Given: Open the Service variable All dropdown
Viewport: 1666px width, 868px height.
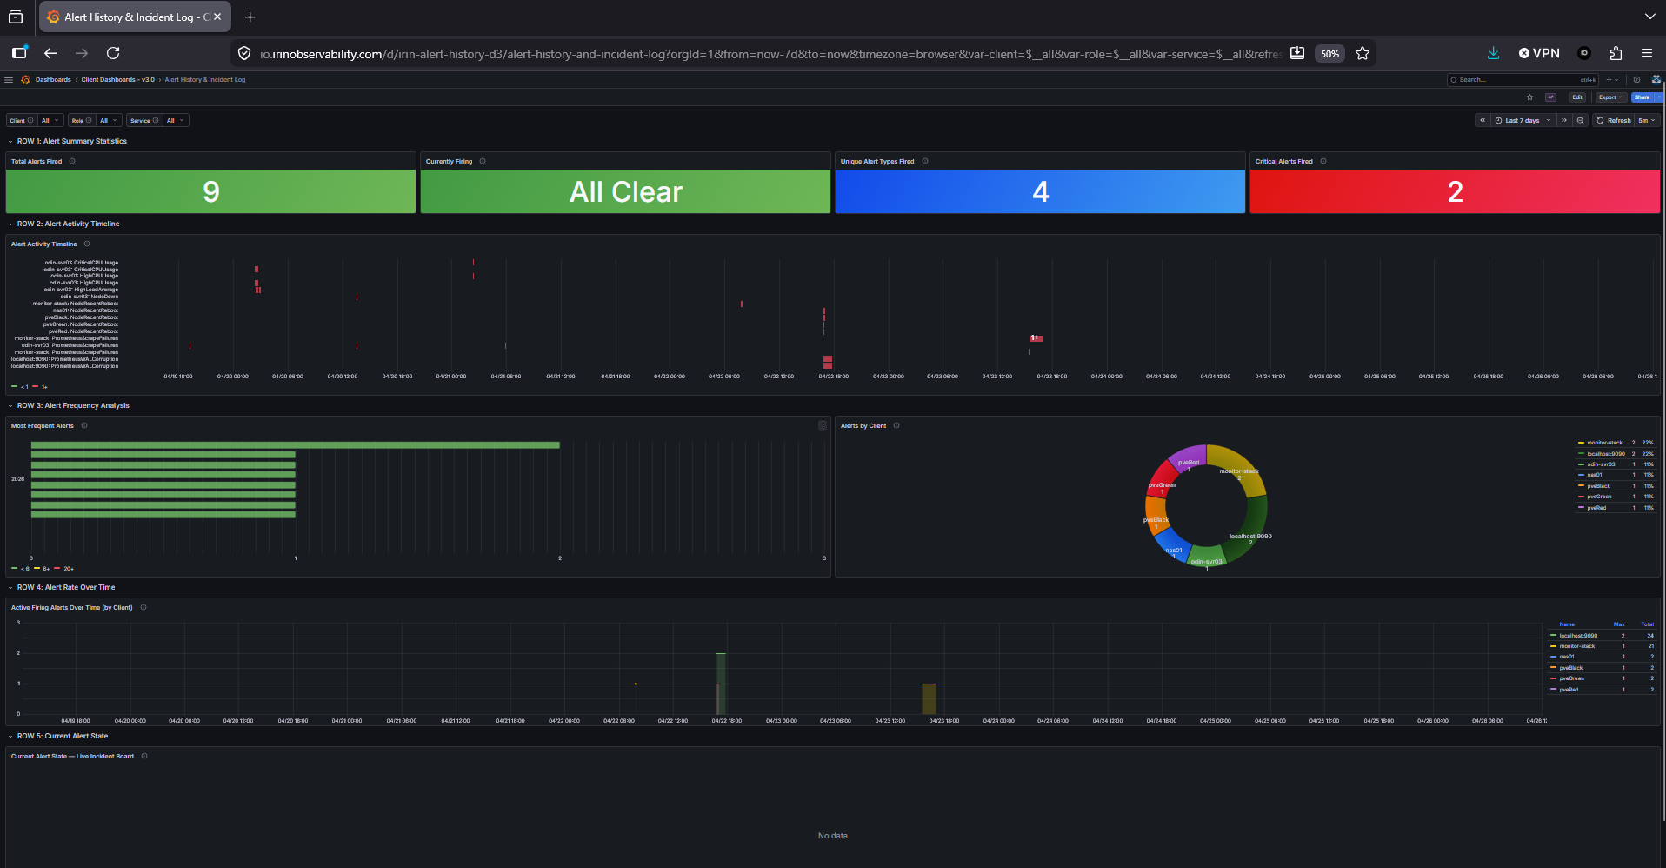Looking at the screenshot, I should [176, 120].
